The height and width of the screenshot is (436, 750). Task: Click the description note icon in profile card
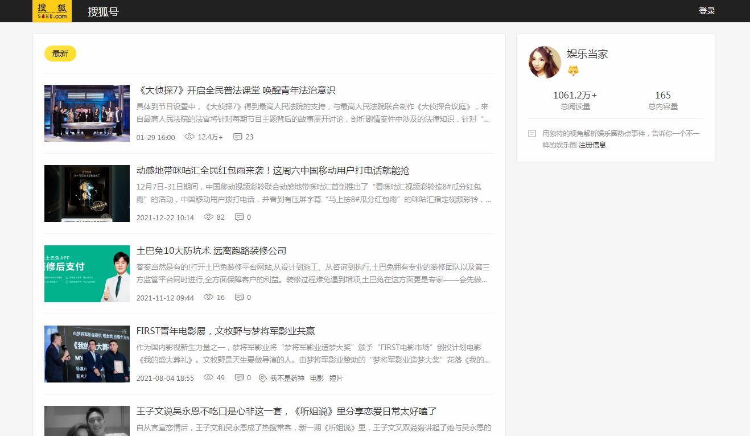[532, 134]
